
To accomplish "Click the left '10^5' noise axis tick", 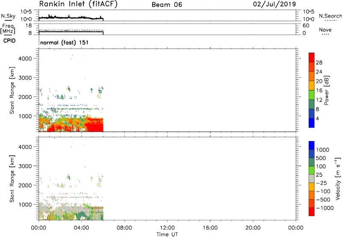I will point(26,12).
